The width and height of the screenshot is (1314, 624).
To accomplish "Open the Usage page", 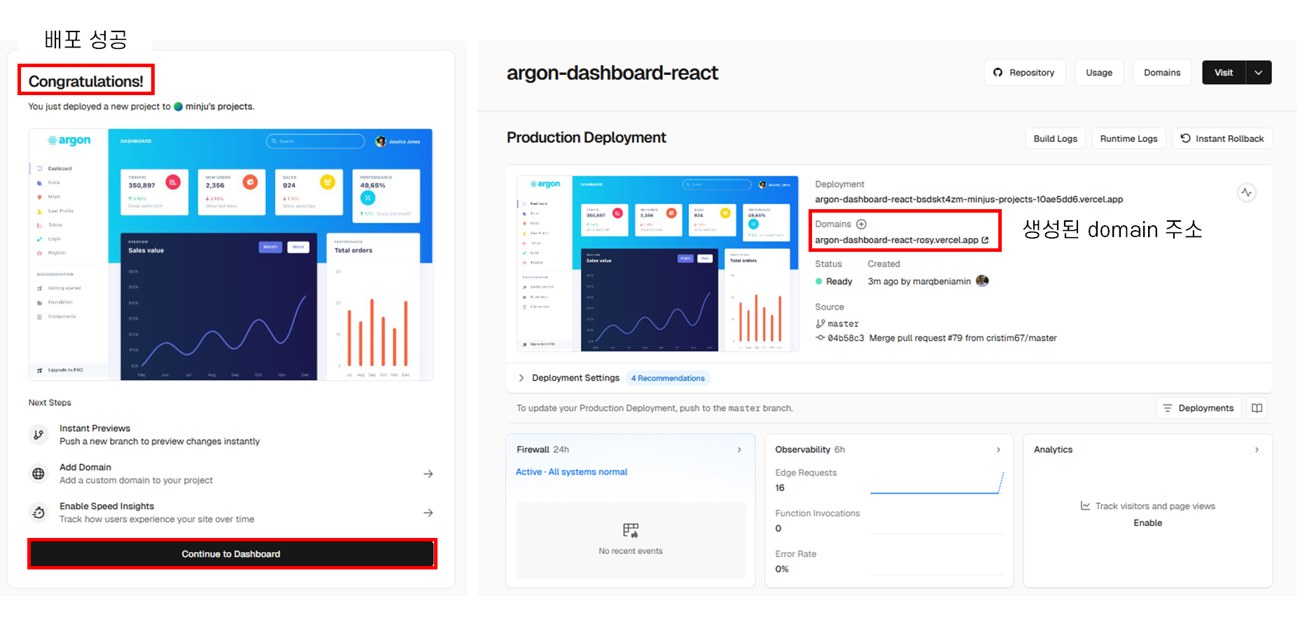I will 1099,73.
